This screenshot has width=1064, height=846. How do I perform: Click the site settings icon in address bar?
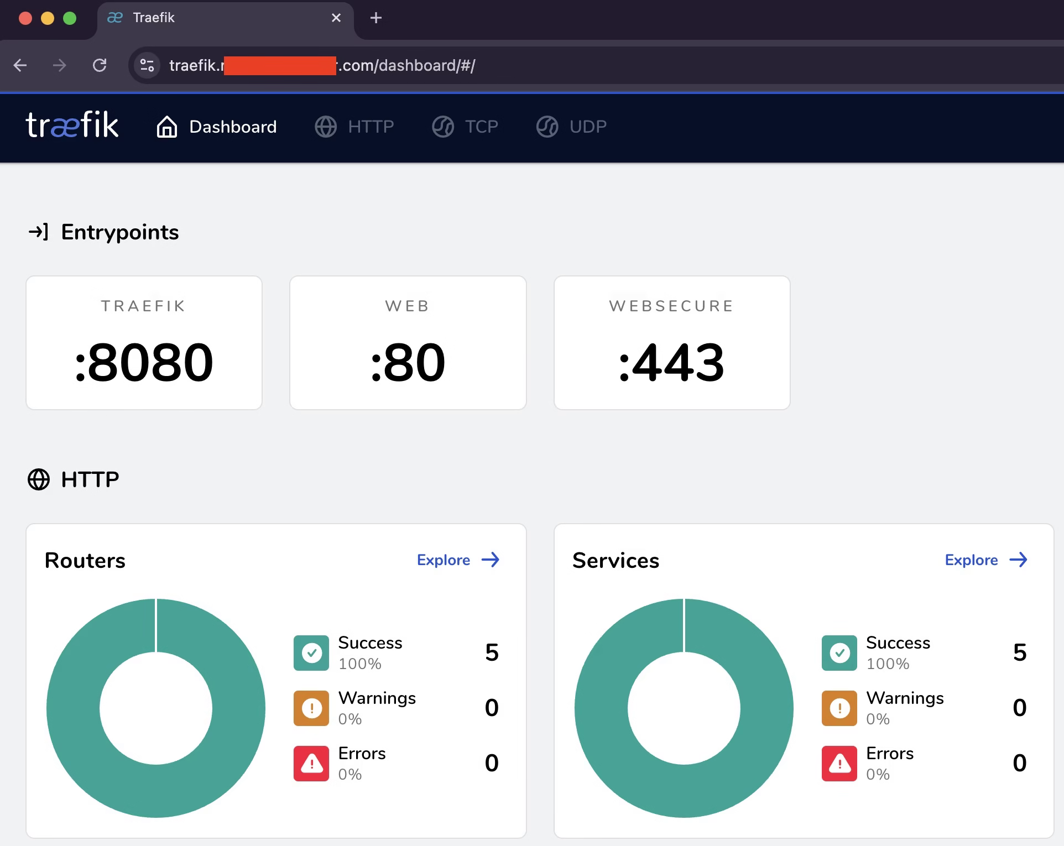click(147, 65)
